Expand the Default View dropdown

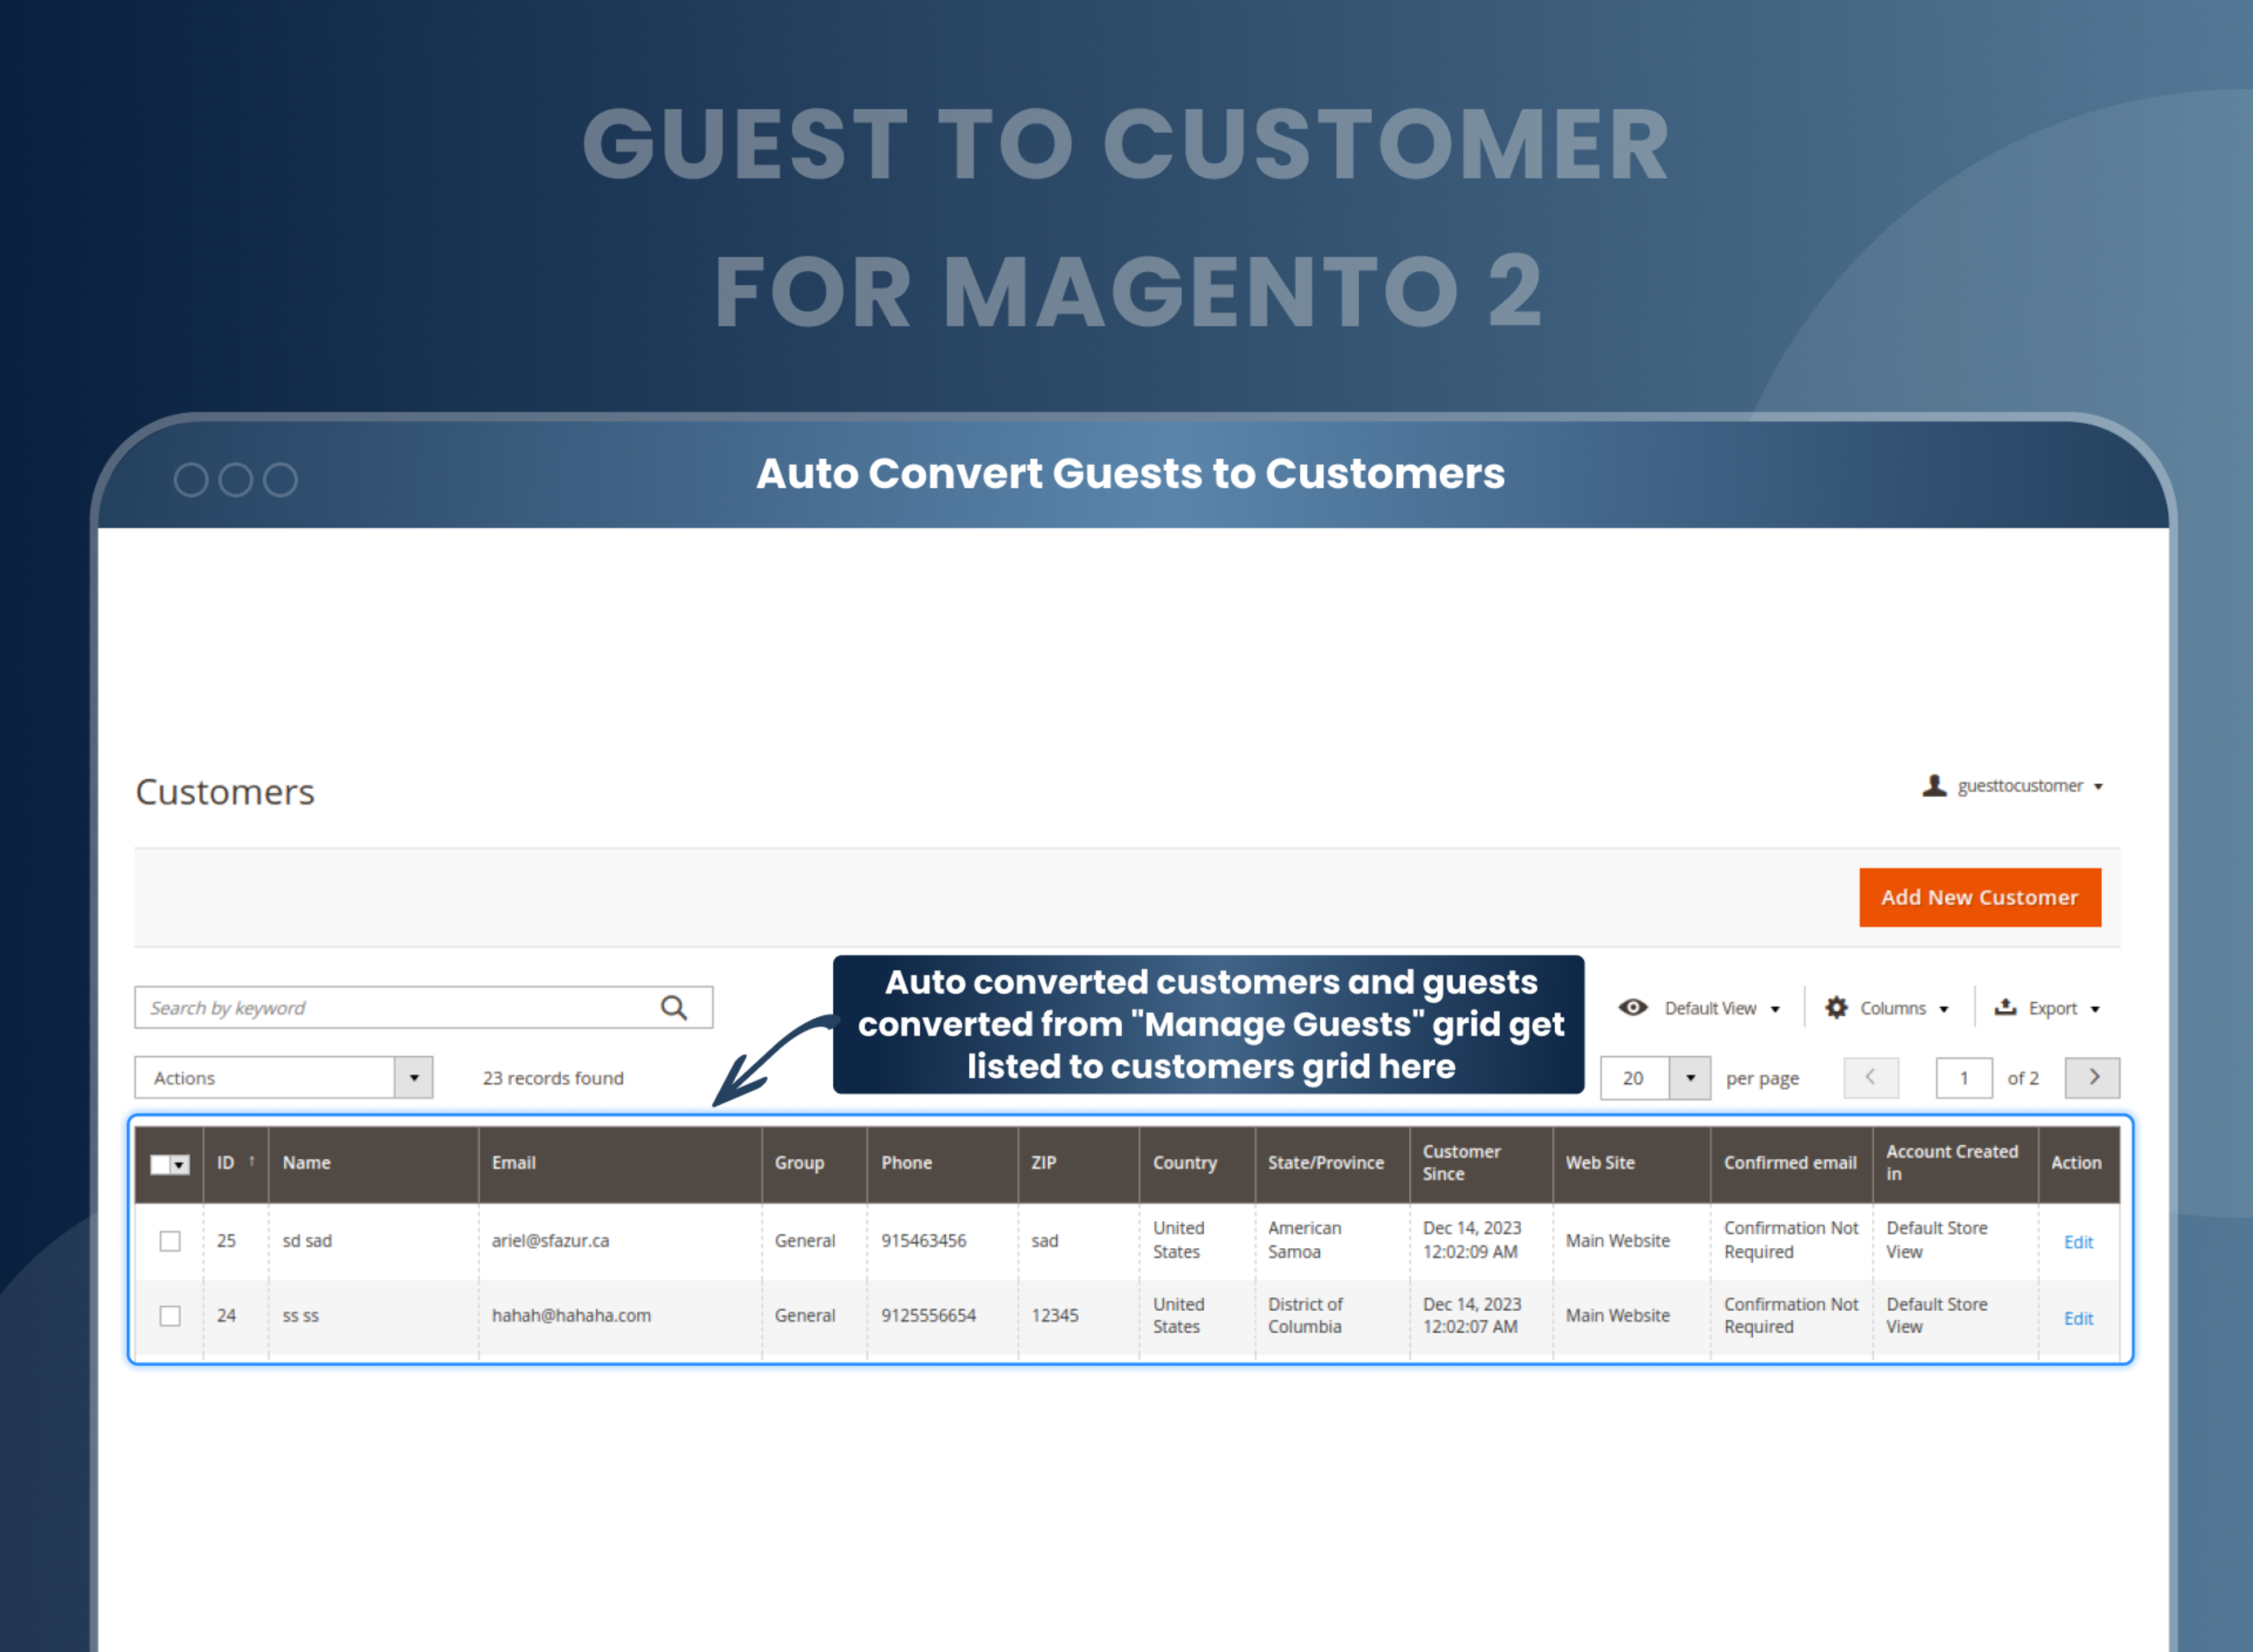pos(1776,1009)
